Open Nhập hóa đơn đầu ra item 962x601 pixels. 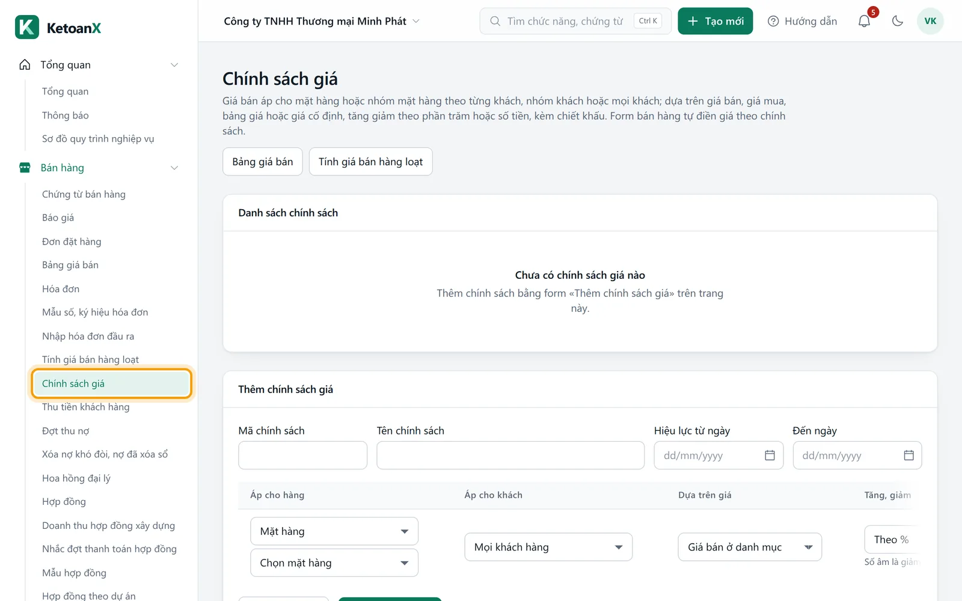[88, 336]
